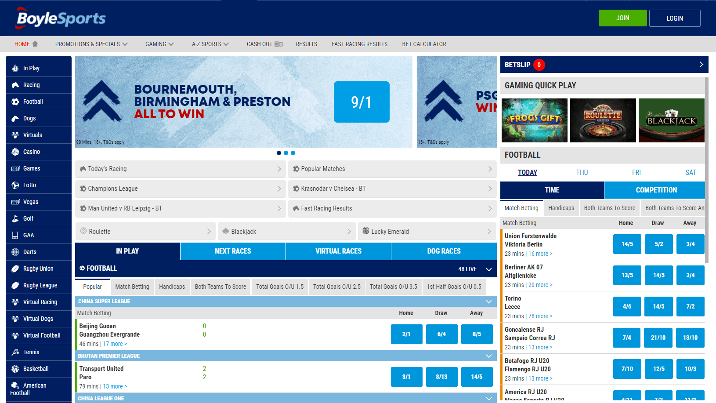The height and width of the screenshot is (403, 716).
Task: Switch to the Next Races tab
Action: point(233,251)
